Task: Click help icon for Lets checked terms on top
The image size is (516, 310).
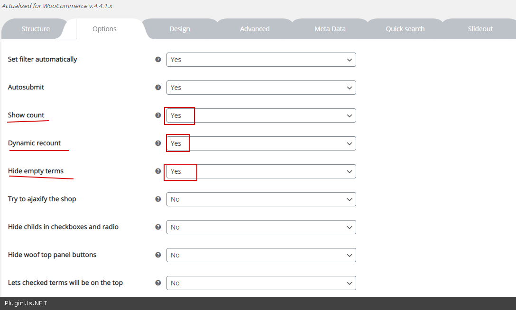Action: point(158,283)
